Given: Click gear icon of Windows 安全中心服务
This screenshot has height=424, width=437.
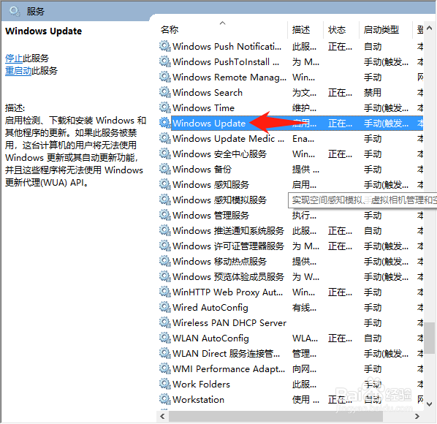Looking at the screenshot, I should coord(164,154).
